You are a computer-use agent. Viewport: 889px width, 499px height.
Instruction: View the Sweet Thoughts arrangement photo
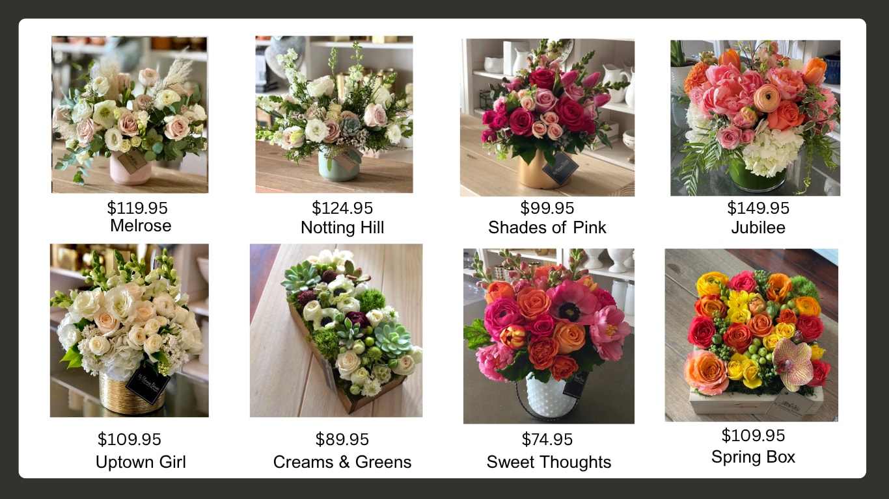click(x=549, y=336)
